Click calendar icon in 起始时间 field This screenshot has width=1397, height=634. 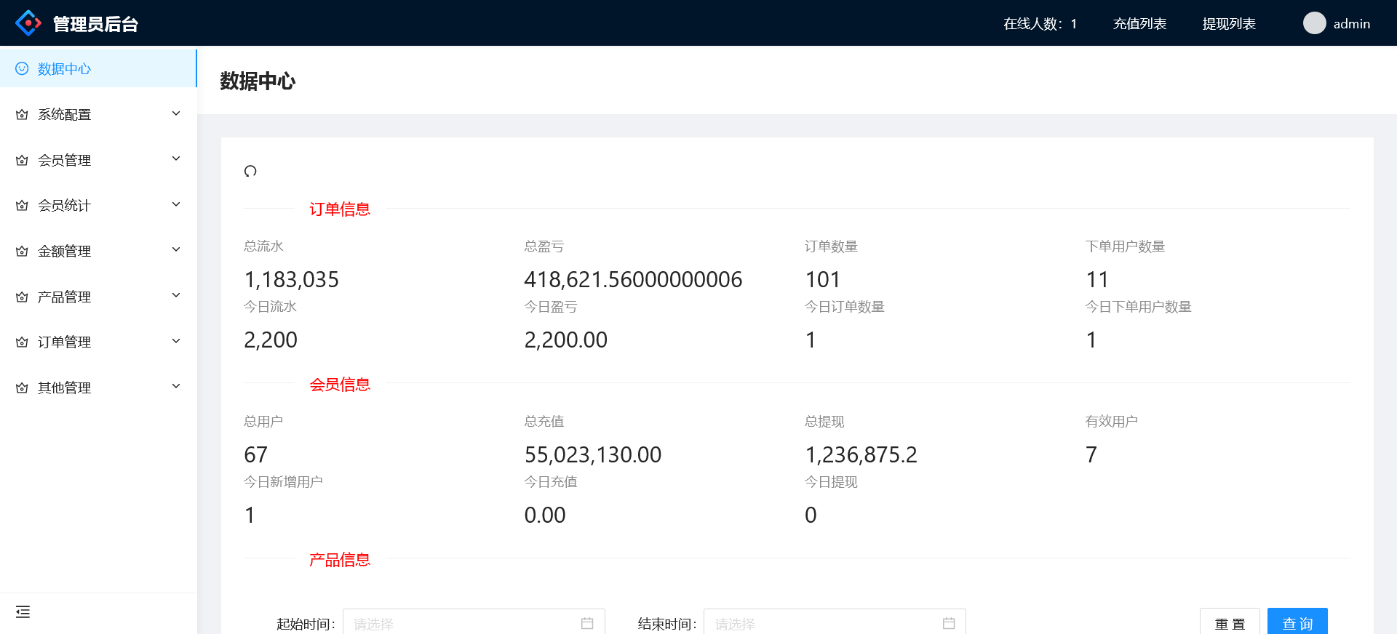(x=587, y=623)
